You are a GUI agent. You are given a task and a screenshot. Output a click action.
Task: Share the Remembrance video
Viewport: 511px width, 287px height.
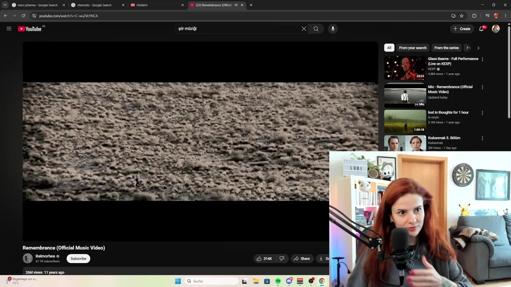pyautogui.click(x=302, y=259)
